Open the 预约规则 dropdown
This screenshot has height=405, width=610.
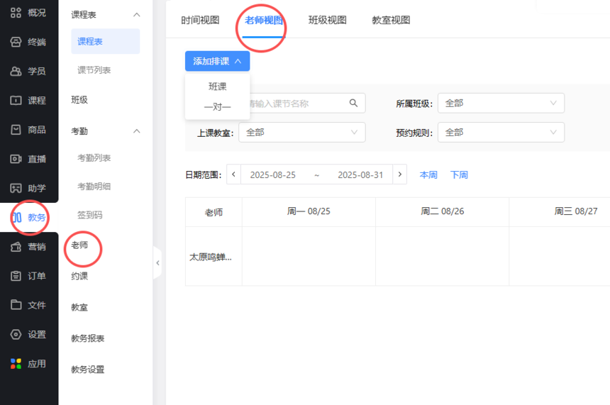point(501,132)
